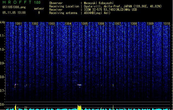Viewport: 173px width, 110px height.
Task: Click the meteor count value 8
Action: point(39,13)
